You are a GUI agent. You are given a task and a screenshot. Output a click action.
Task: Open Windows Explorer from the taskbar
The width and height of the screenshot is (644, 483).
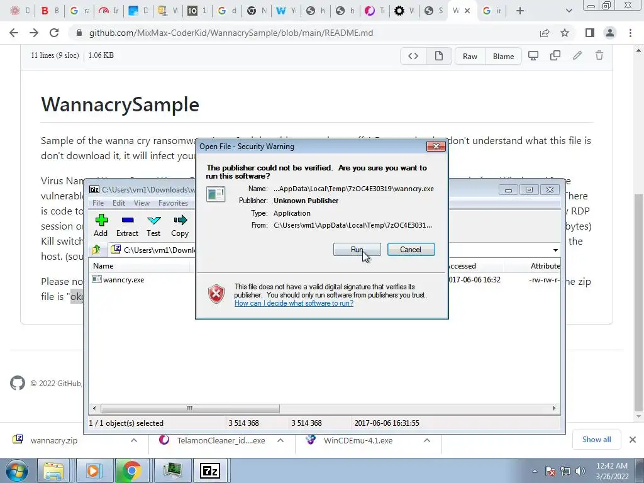coord(54,471)
